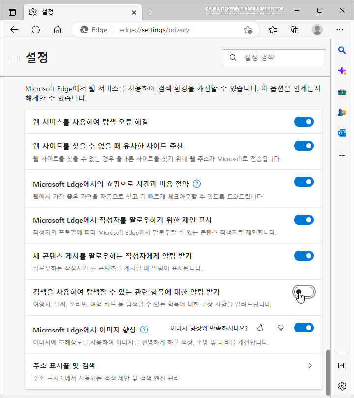Viewport: 354px width, 398px height.
Task: Click the address bar URL
Action: [x=154, y=30]
